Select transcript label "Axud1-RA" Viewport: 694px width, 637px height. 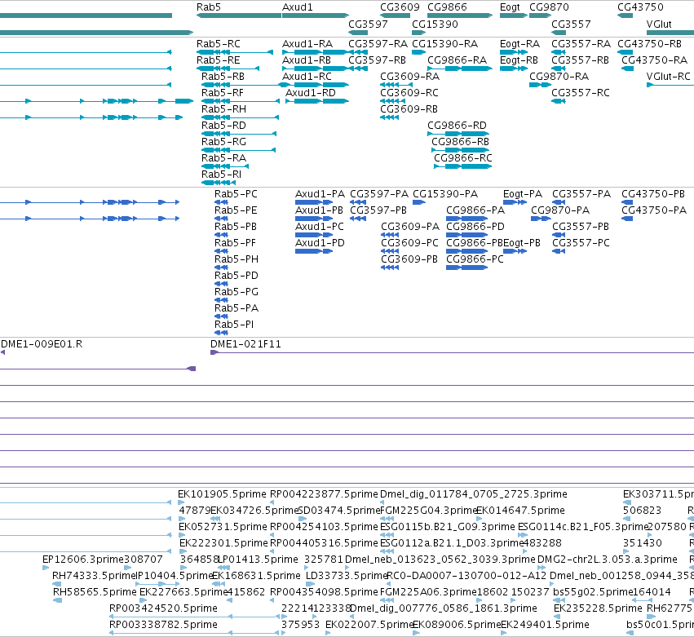pos(307,44)
